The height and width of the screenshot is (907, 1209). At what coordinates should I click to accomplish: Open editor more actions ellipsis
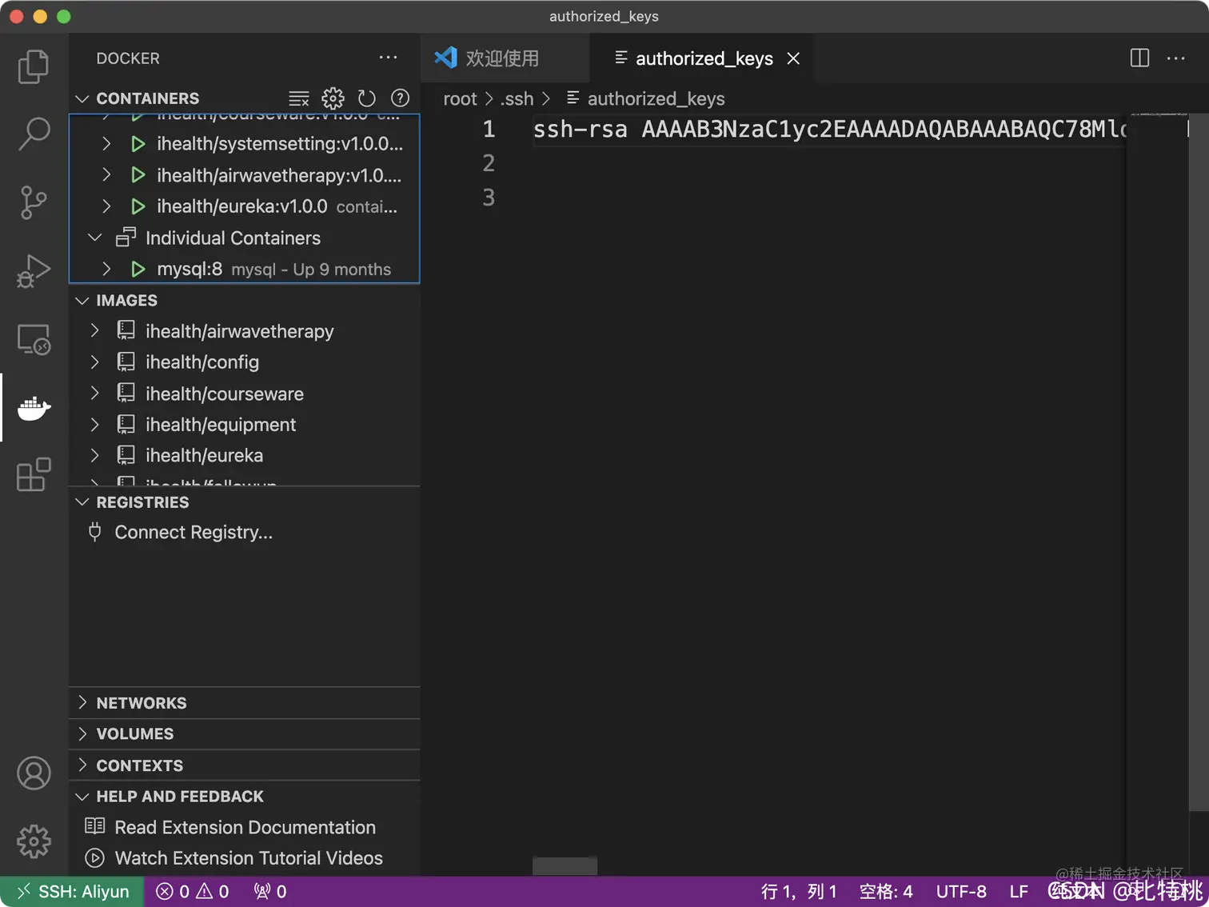(x=1175, y=58)
